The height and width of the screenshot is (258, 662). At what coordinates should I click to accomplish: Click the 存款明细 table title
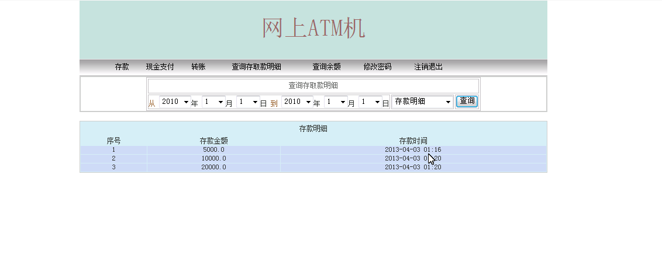coord(313,128)
